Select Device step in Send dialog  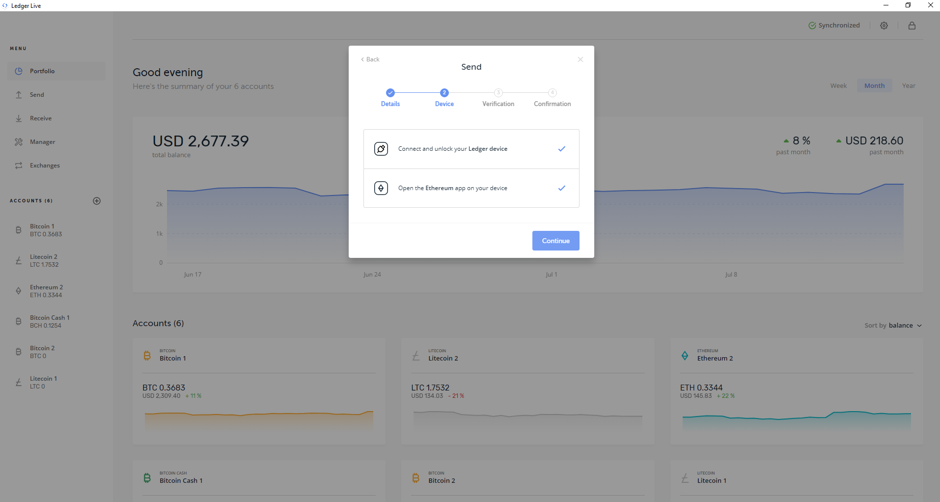[x=444, y=98]
